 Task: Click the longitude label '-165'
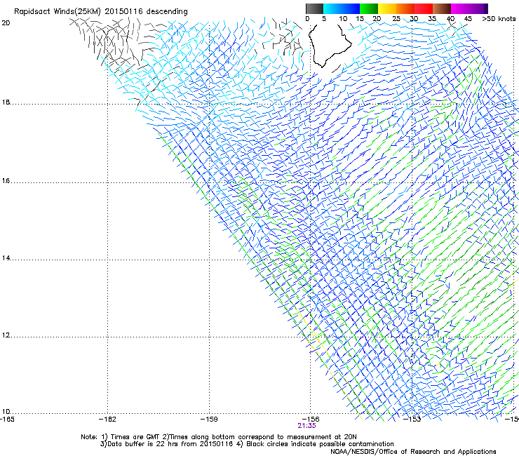[x=7, y=420]
